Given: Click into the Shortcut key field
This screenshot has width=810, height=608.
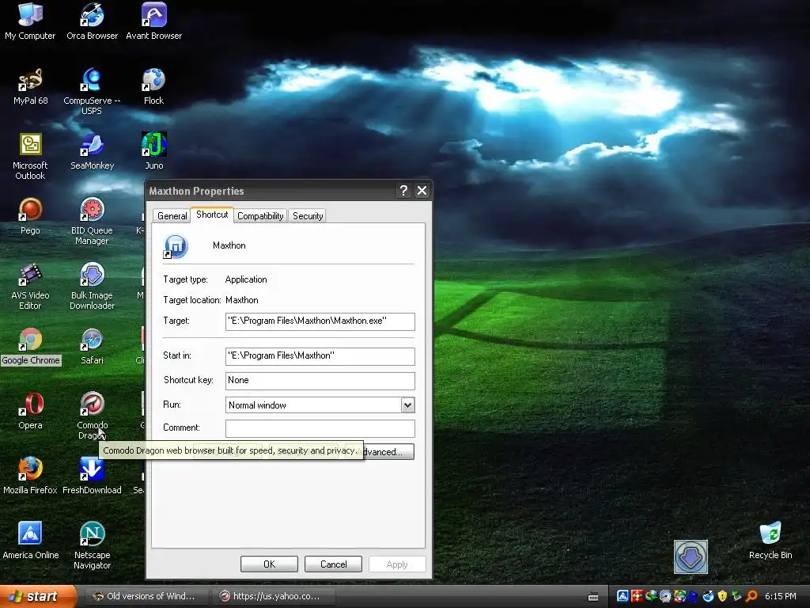Looking at the screenshot, I should click(320, 381).
